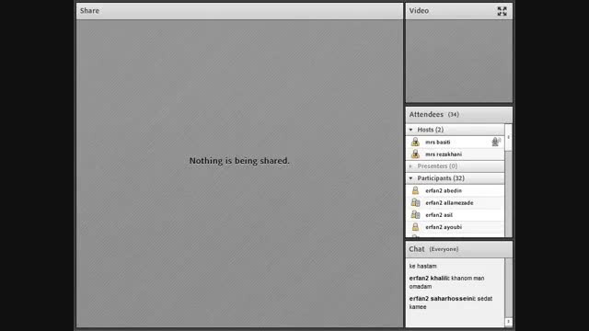
Task: Select participant erfan2 asil
Action: [x=455, y=214]
